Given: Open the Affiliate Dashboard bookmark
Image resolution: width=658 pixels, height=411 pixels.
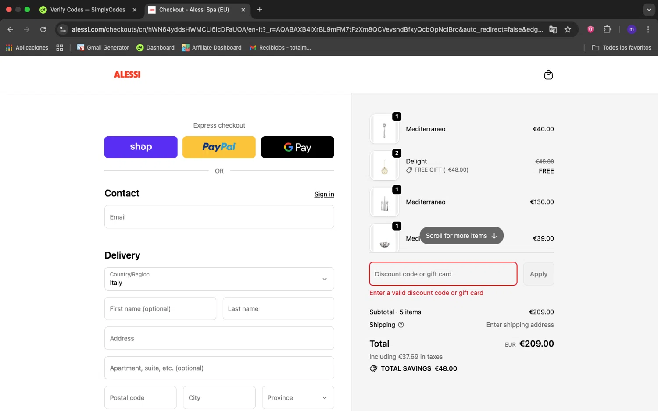Looking at the screenshot, I should [x=212, y=47].
